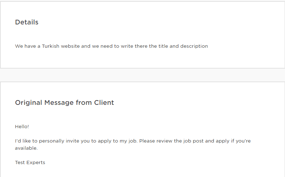
Task: Click the gray gap between the two cards
Action: click(x=142, y=75)
